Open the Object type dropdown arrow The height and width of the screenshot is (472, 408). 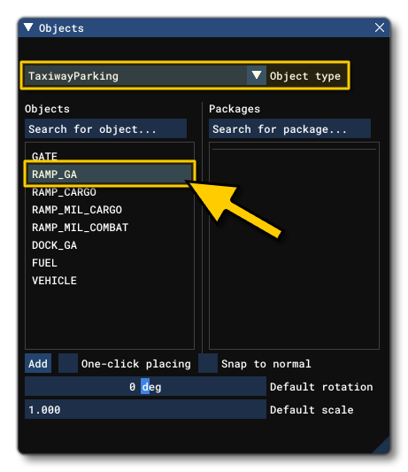coord(257,75)
